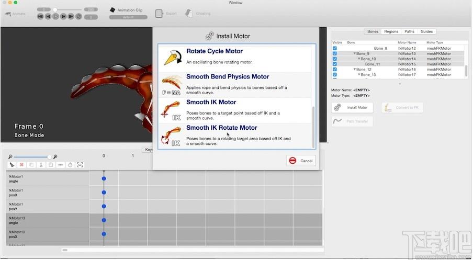The image size is (473, 260).
Task: Click the stopwatch icon in timeline toolbar
Action: (70, 165)
